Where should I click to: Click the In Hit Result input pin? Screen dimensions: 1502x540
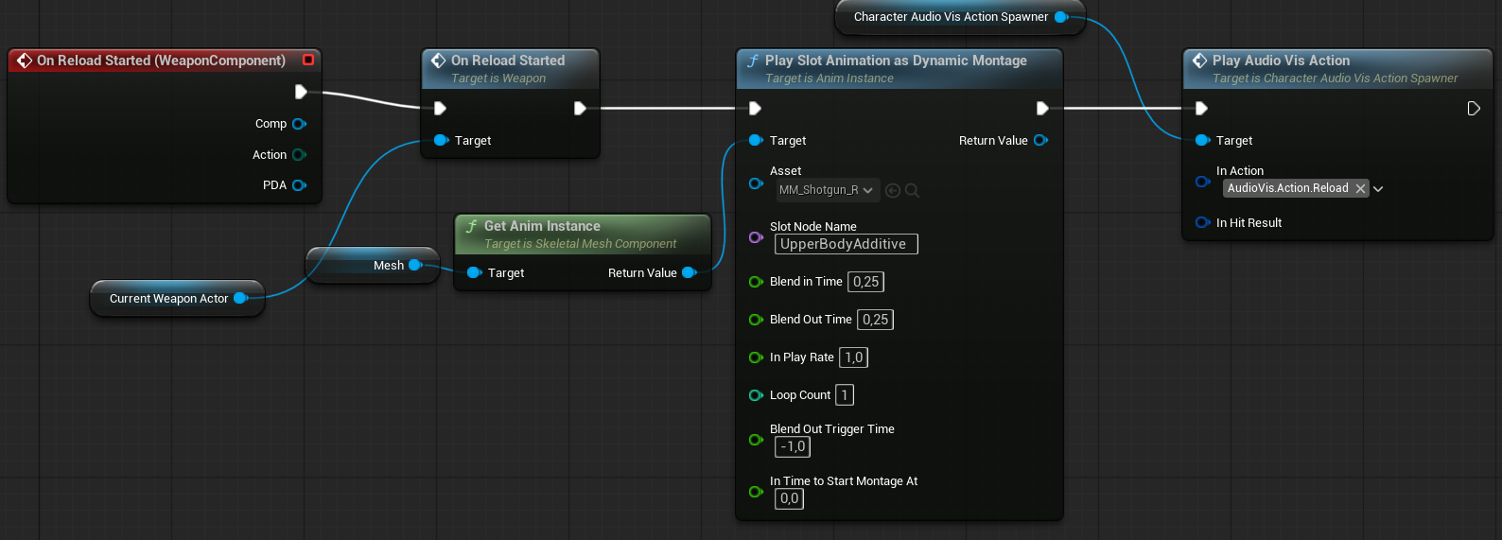[1202, 223]
